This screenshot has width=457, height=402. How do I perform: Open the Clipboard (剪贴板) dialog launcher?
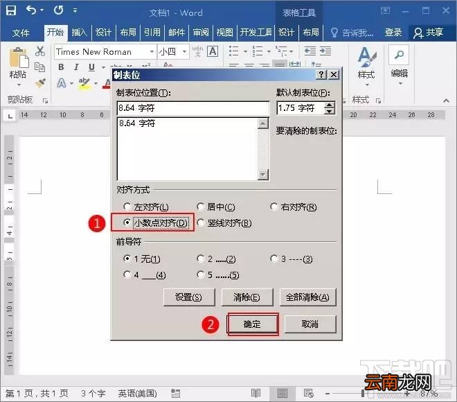(x=45, y=101)
